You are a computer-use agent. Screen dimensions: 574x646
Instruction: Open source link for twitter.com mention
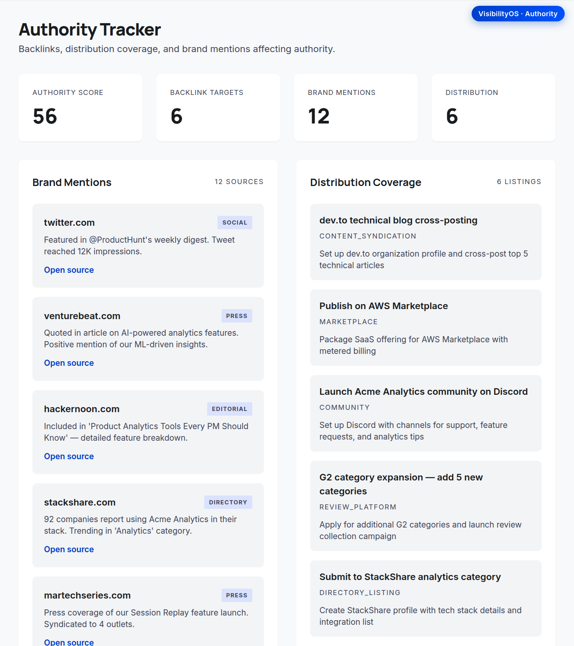69,270
